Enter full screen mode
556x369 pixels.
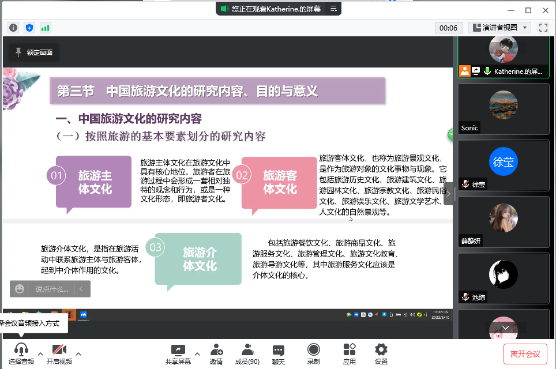tap(543, 28)
